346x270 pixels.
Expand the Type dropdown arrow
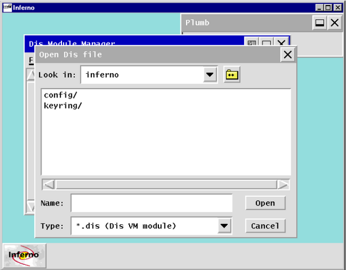tap(224, 226)
